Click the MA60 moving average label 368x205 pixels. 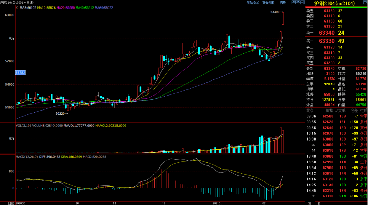[105, 7]
